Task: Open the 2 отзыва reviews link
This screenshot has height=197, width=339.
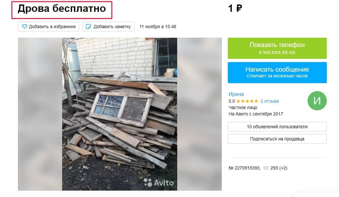Action: click(269, 101)
